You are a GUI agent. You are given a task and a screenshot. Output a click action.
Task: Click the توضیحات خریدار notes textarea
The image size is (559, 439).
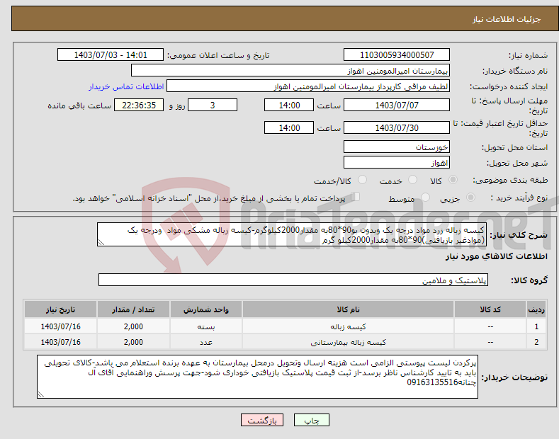pos(257,377)
